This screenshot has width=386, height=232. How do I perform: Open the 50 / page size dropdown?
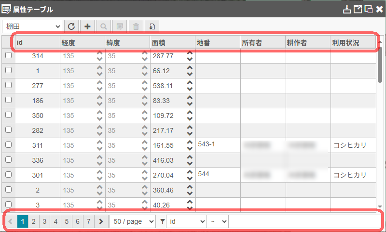point(133,221)
